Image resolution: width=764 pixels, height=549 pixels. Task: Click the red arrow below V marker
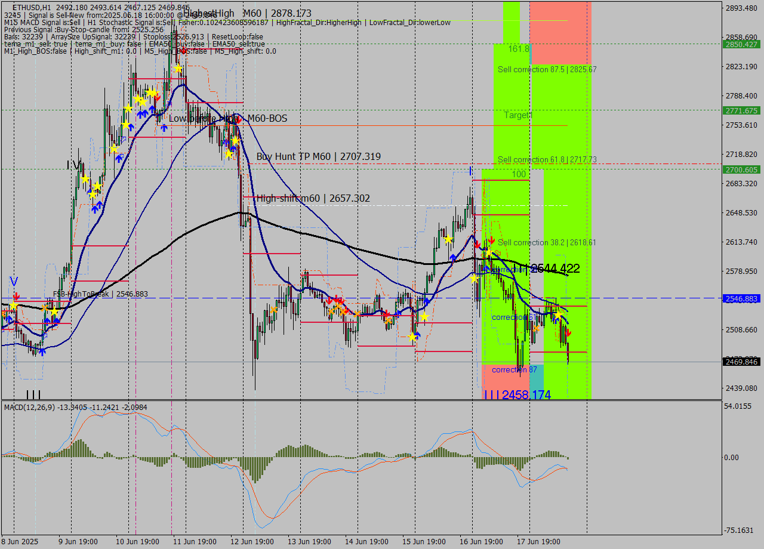point(16,296)
